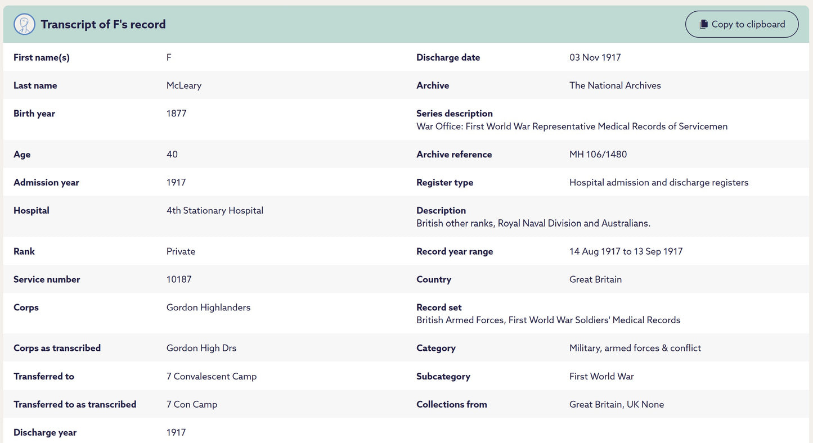Select the "Transcript of F's record" heading

pyautogui.click(x=103, y=24)
